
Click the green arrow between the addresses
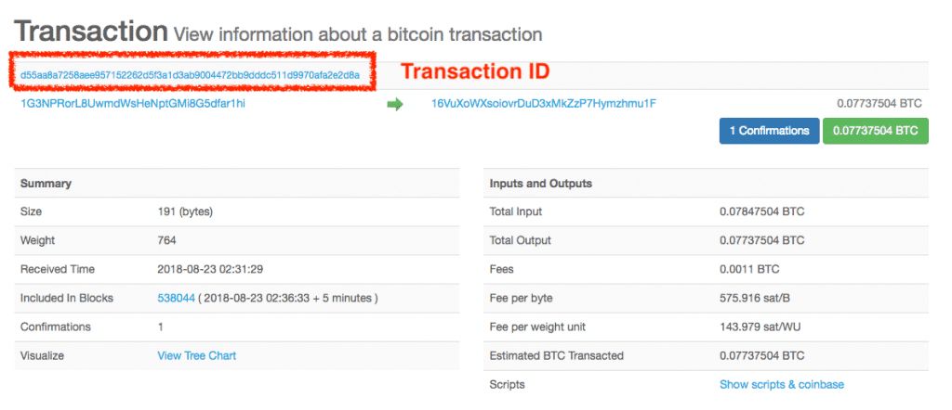[395, 104]
